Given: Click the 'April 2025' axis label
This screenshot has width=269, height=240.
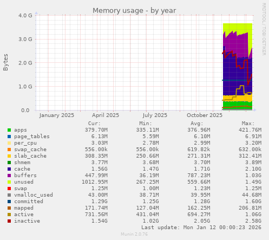Looking at the screenshot, I should [x=106, y=115].
